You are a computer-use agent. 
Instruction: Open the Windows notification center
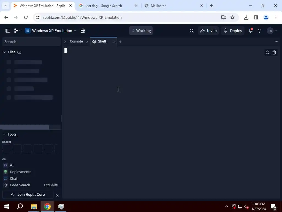click(x=273, y=206)
